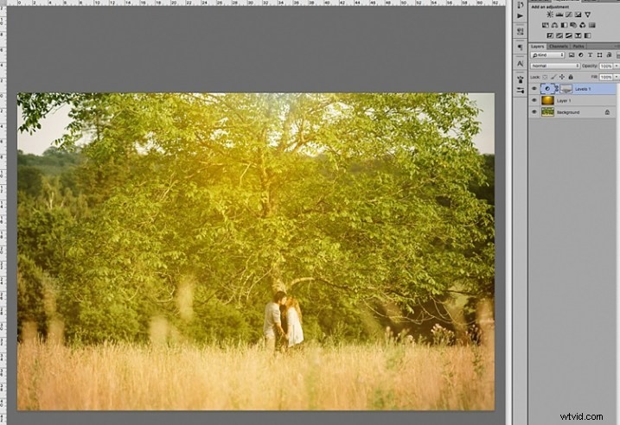Viewport: 620px width, 425px height.
Task: Toggle lock image pixels brush icon
Action: point(553,77)
